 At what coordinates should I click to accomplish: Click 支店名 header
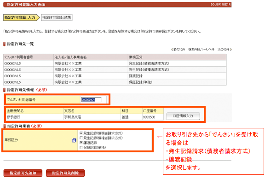coord(92,111)
